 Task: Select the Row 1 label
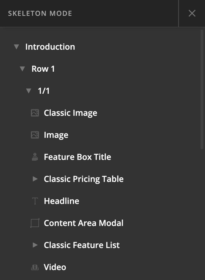(43, 69)
